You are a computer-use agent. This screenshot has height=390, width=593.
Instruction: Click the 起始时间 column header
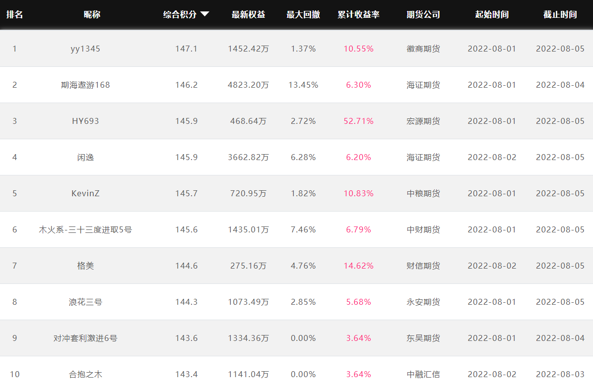(x=492, y=14)
